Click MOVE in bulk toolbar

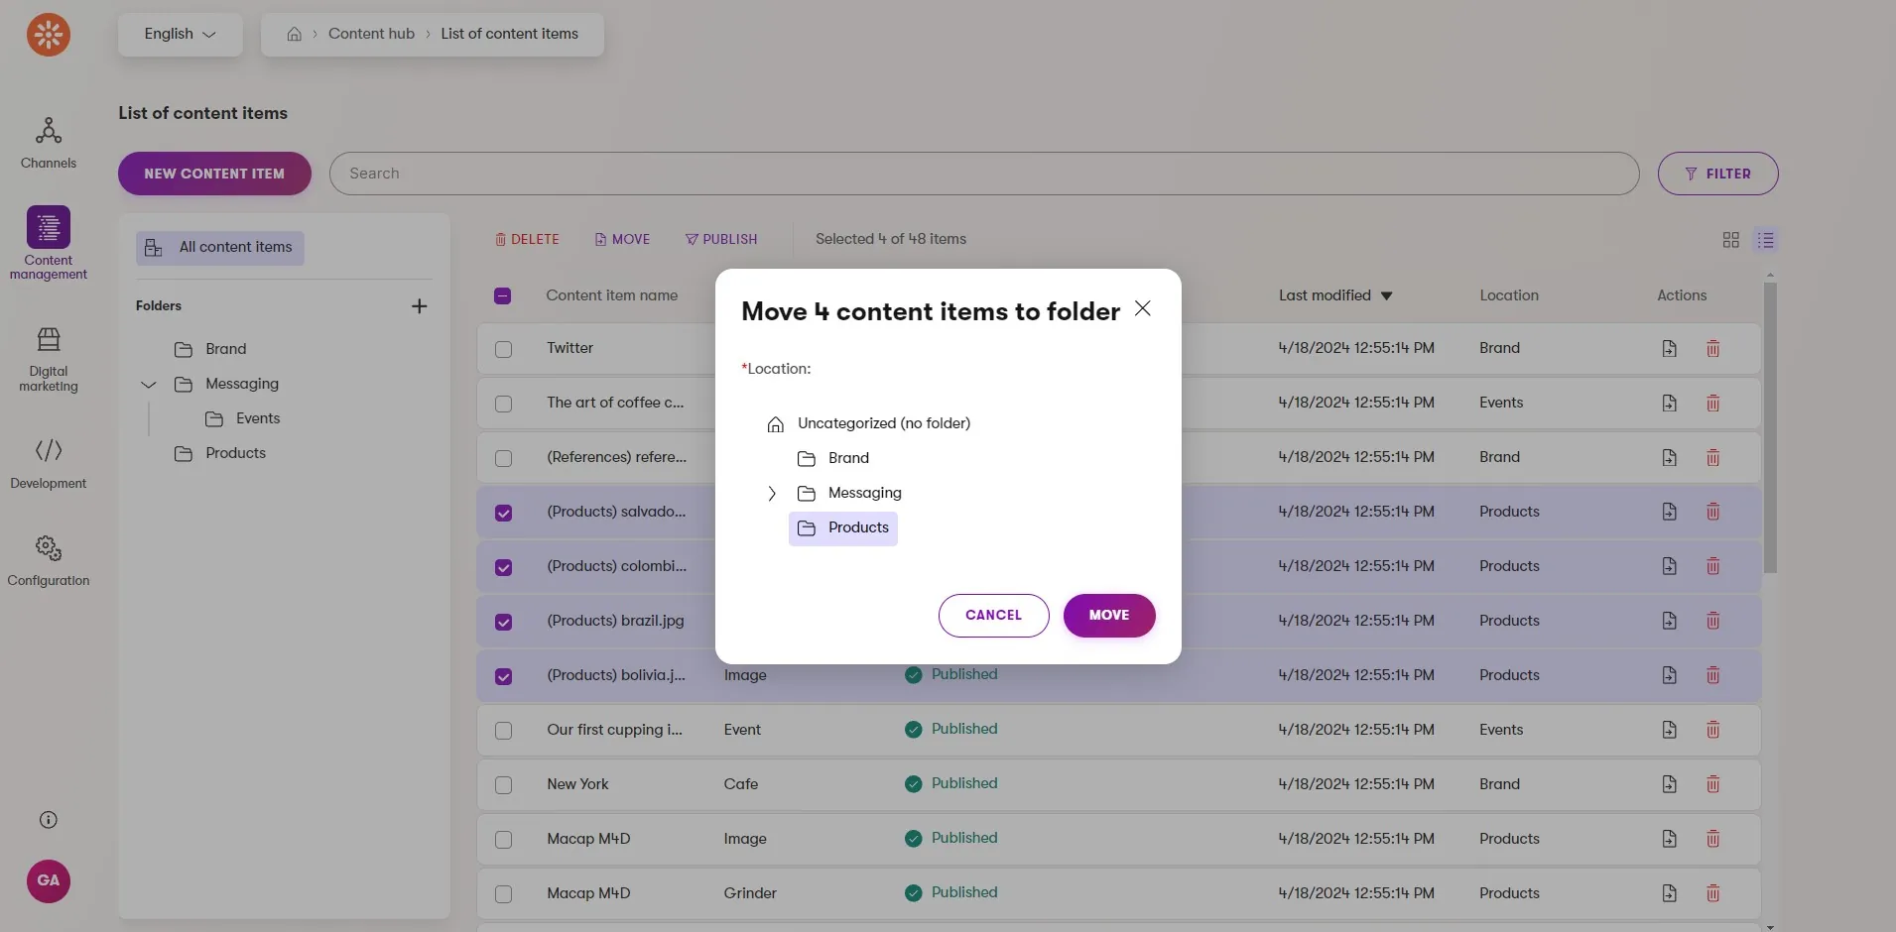tap(622, 240)
